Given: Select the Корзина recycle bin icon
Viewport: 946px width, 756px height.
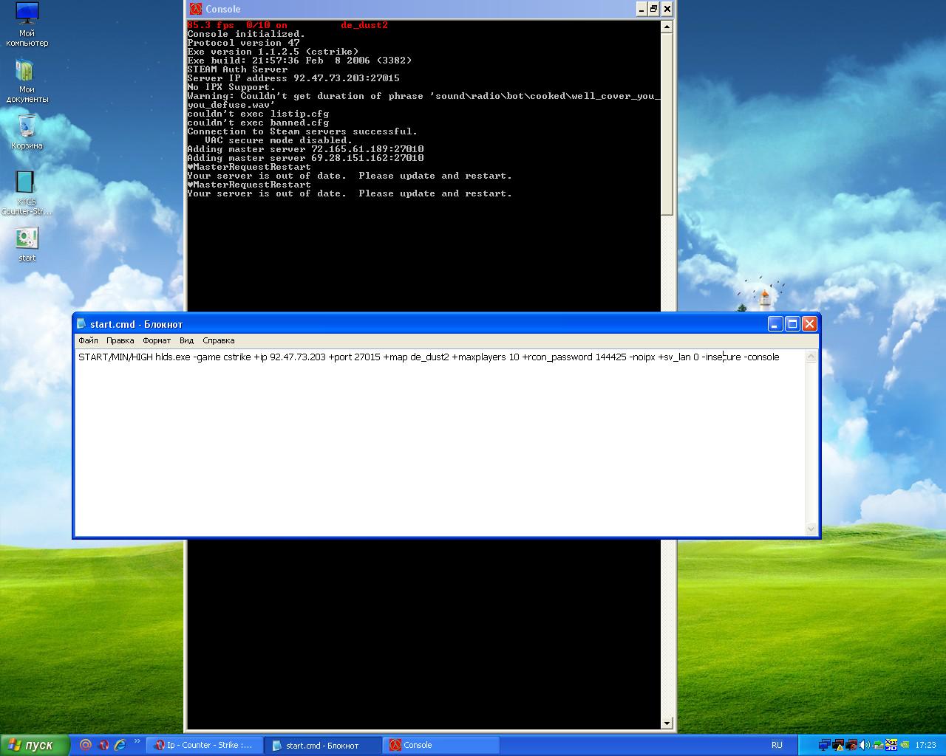Looking at the screenshot, I should [x=27, y=132].
